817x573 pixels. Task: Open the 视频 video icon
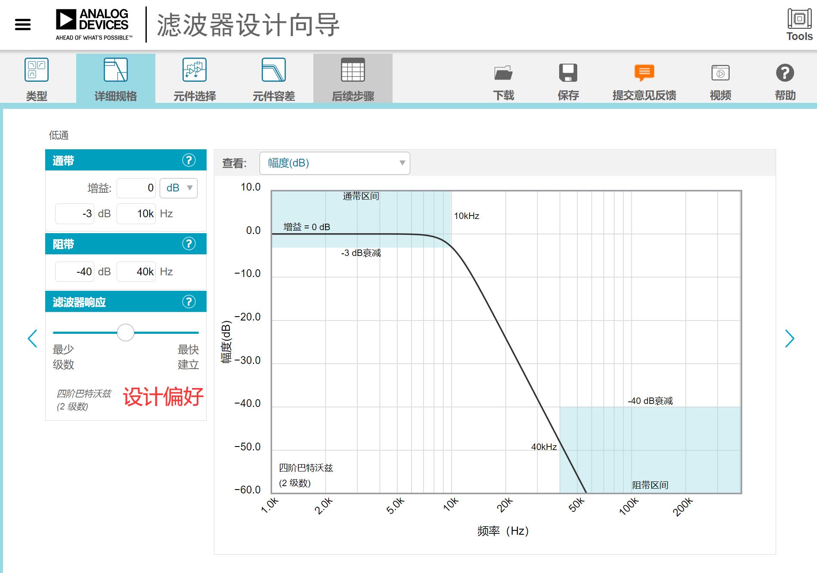tap(720, 73)
